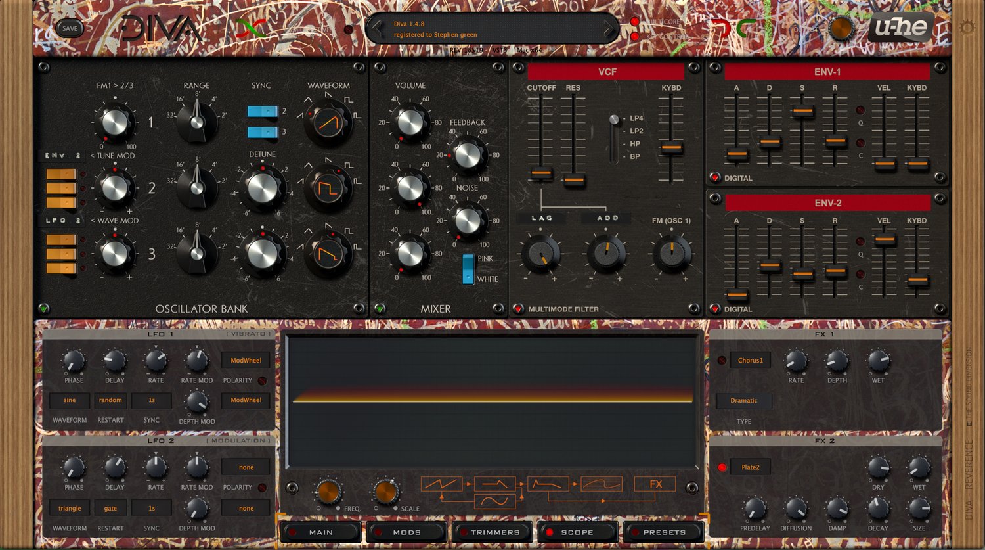
Task: Click the VCF CUTOFF slider handle
Action: pos(540,173)
